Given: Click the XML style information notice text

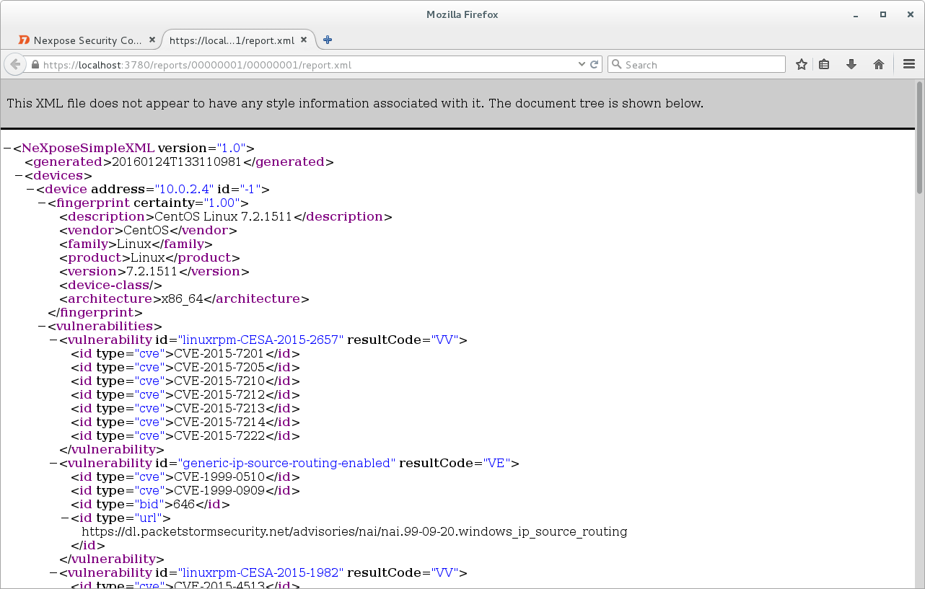Looking at the screenshot, I should click(355, 104).
